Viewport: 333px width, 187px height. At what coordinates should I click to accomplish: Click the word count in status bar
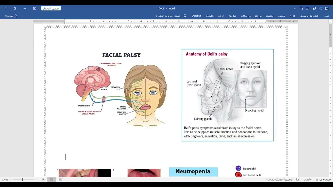[308, 179]
